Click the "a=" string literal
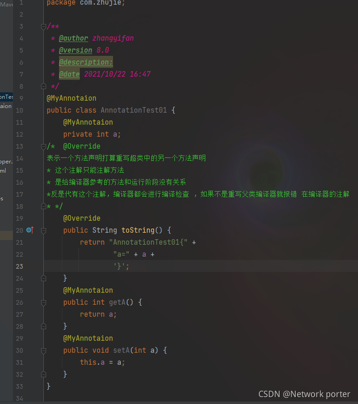 pyautogui.click(x=121, y=254)
